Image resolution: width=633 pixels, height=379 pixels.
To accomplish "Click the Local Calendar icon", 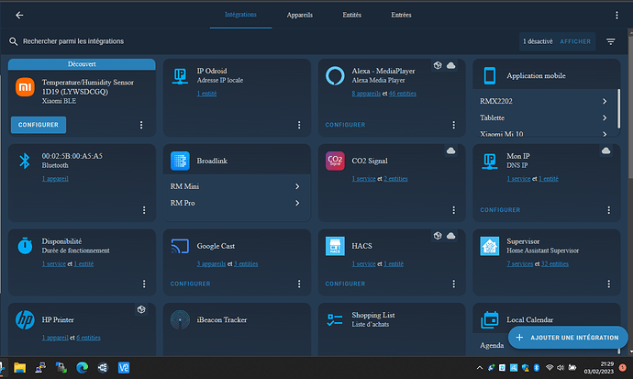I will [x=490, y=319].
